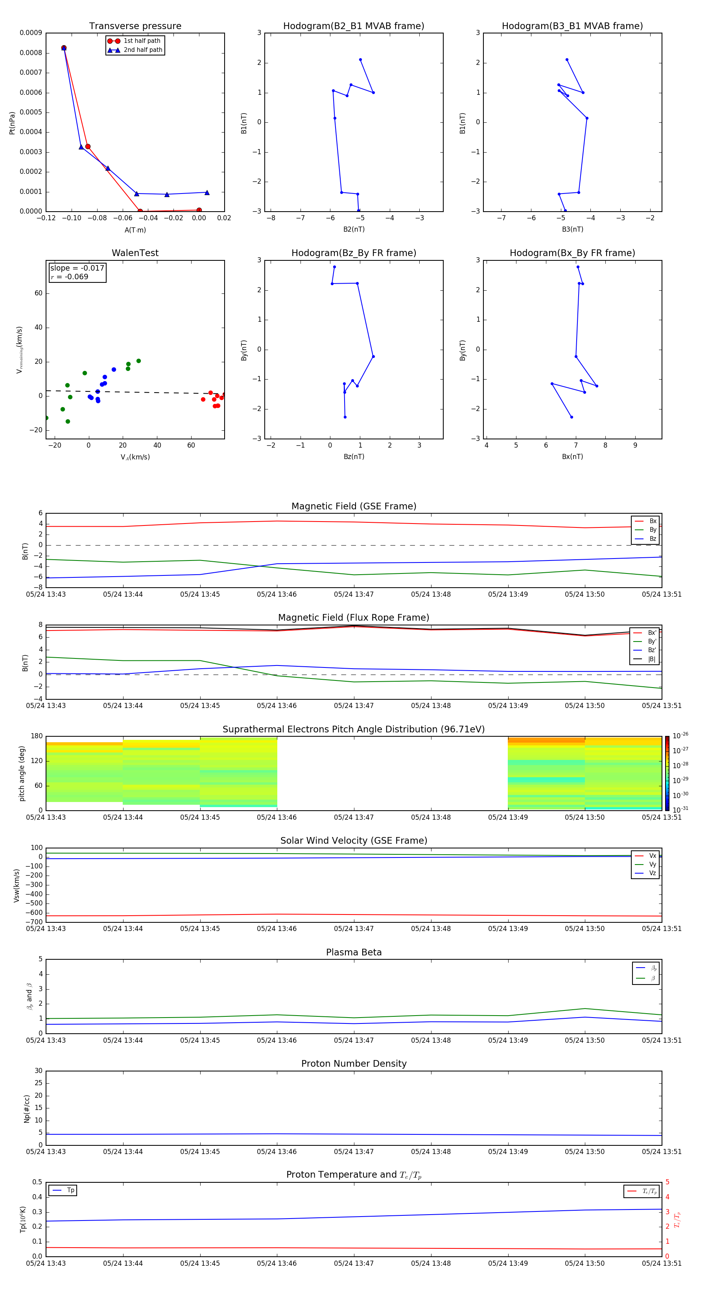Select the Te/Tp legend box in temperature plot
This screenshot has height=1298, width=708.
[642, 1191]
